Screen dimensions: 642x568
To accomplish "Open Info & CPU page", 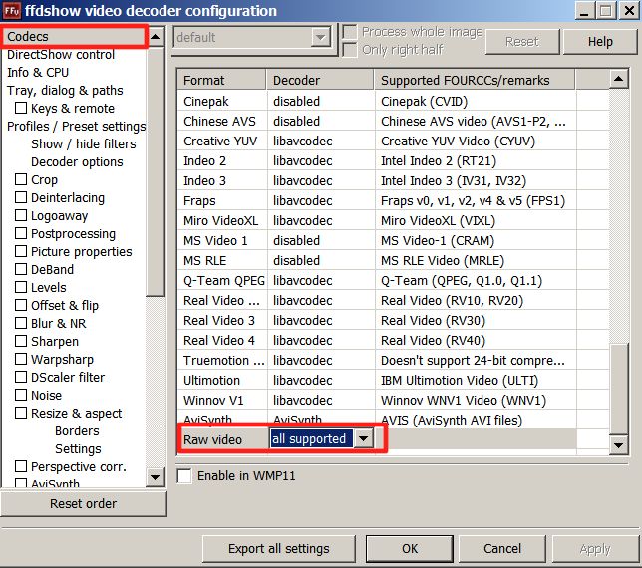I will pos(38,73).
